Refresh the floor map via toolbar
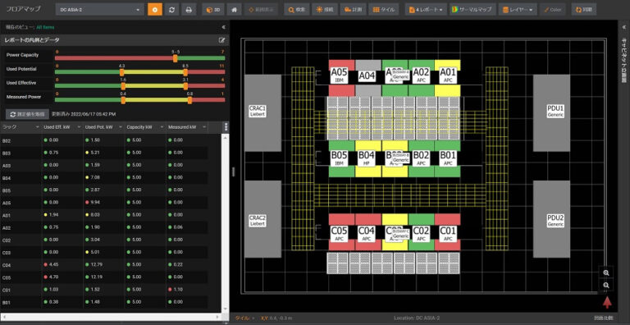Image resolution: width=630 pixels, height=325 pixels. click(171, 9)
